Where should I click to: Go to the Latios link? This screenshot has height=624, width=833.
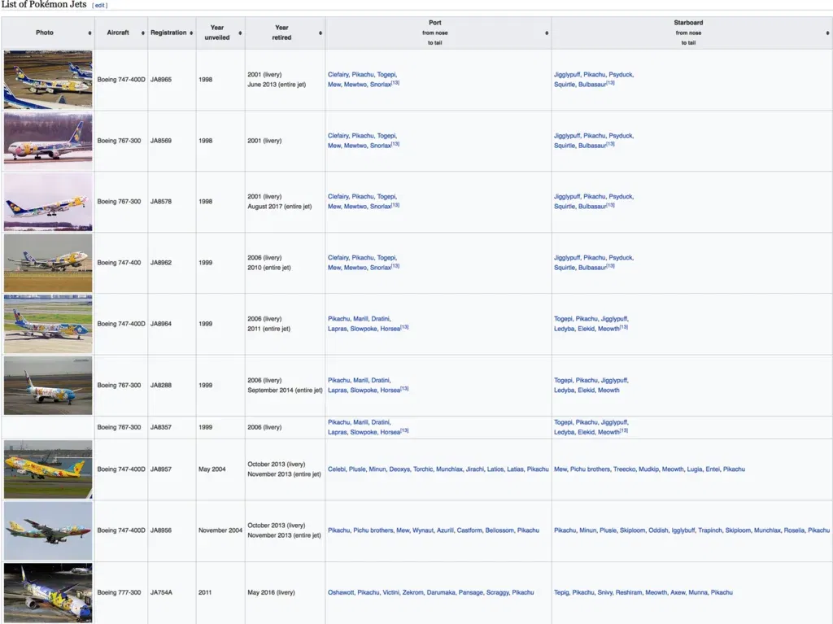pyautogui.click(x=495, y=469)
